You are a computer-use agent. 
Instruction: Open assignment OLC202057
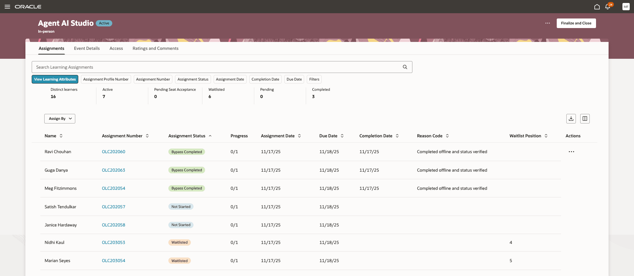click(114, 207)
